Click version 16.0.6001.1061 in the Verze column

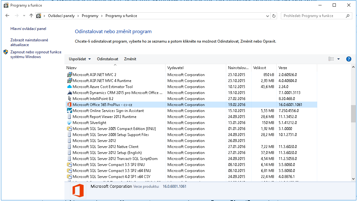click(x=290, y=104)
